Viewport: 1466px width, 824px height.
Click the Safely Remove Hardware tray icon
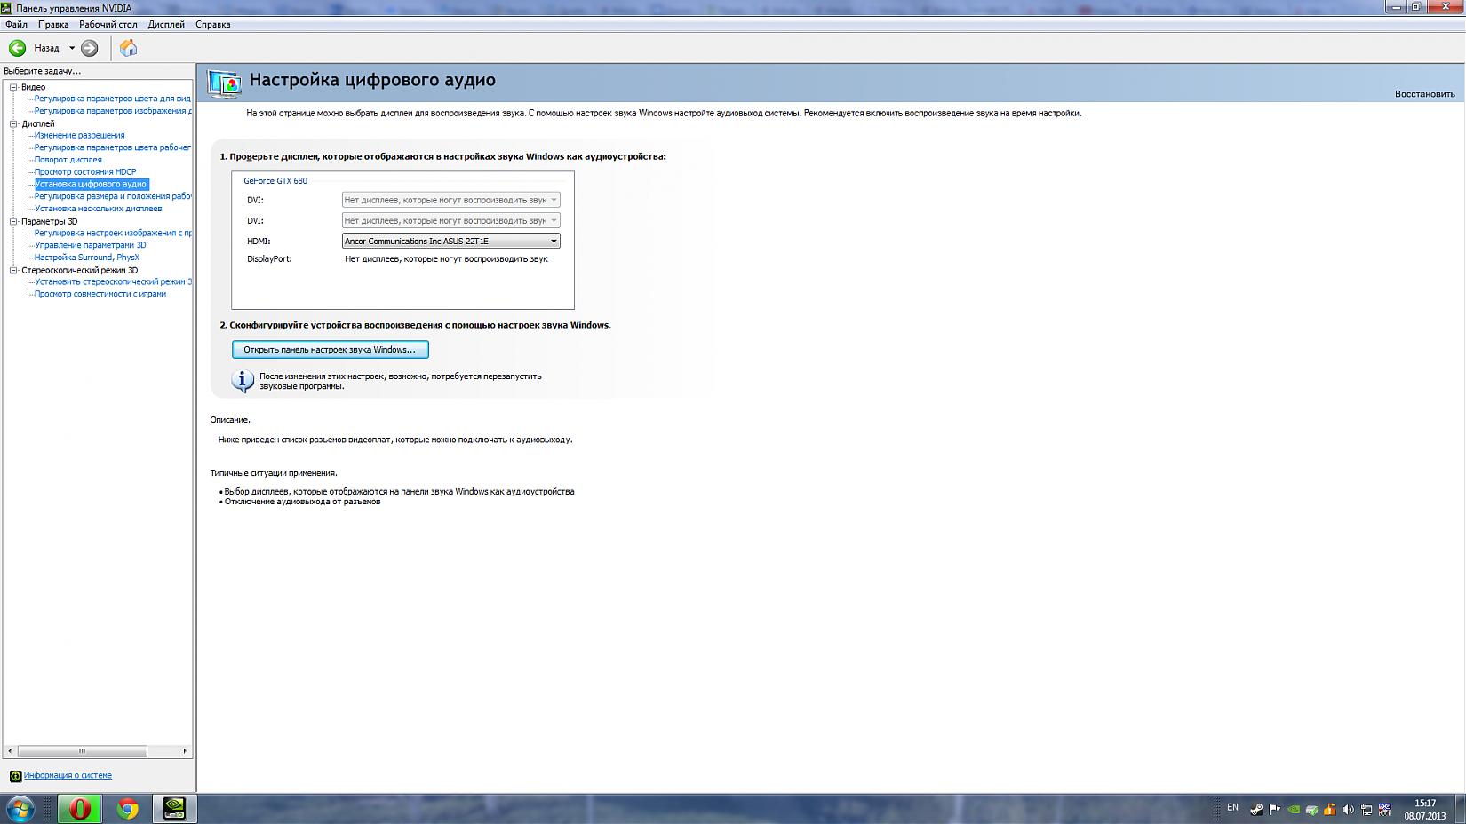click(1311, 809)
